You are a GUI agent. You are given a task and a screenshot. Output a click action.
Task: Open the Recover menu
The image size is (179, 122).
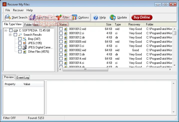18,10
